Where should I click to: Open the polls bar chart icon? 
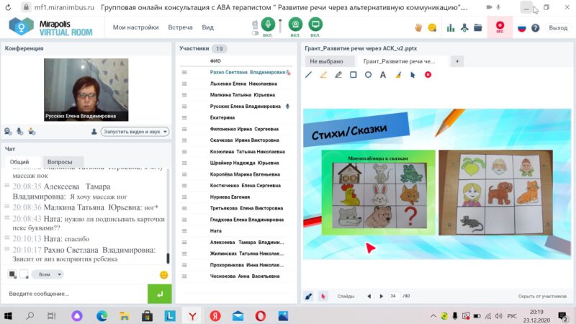point(451,27)
